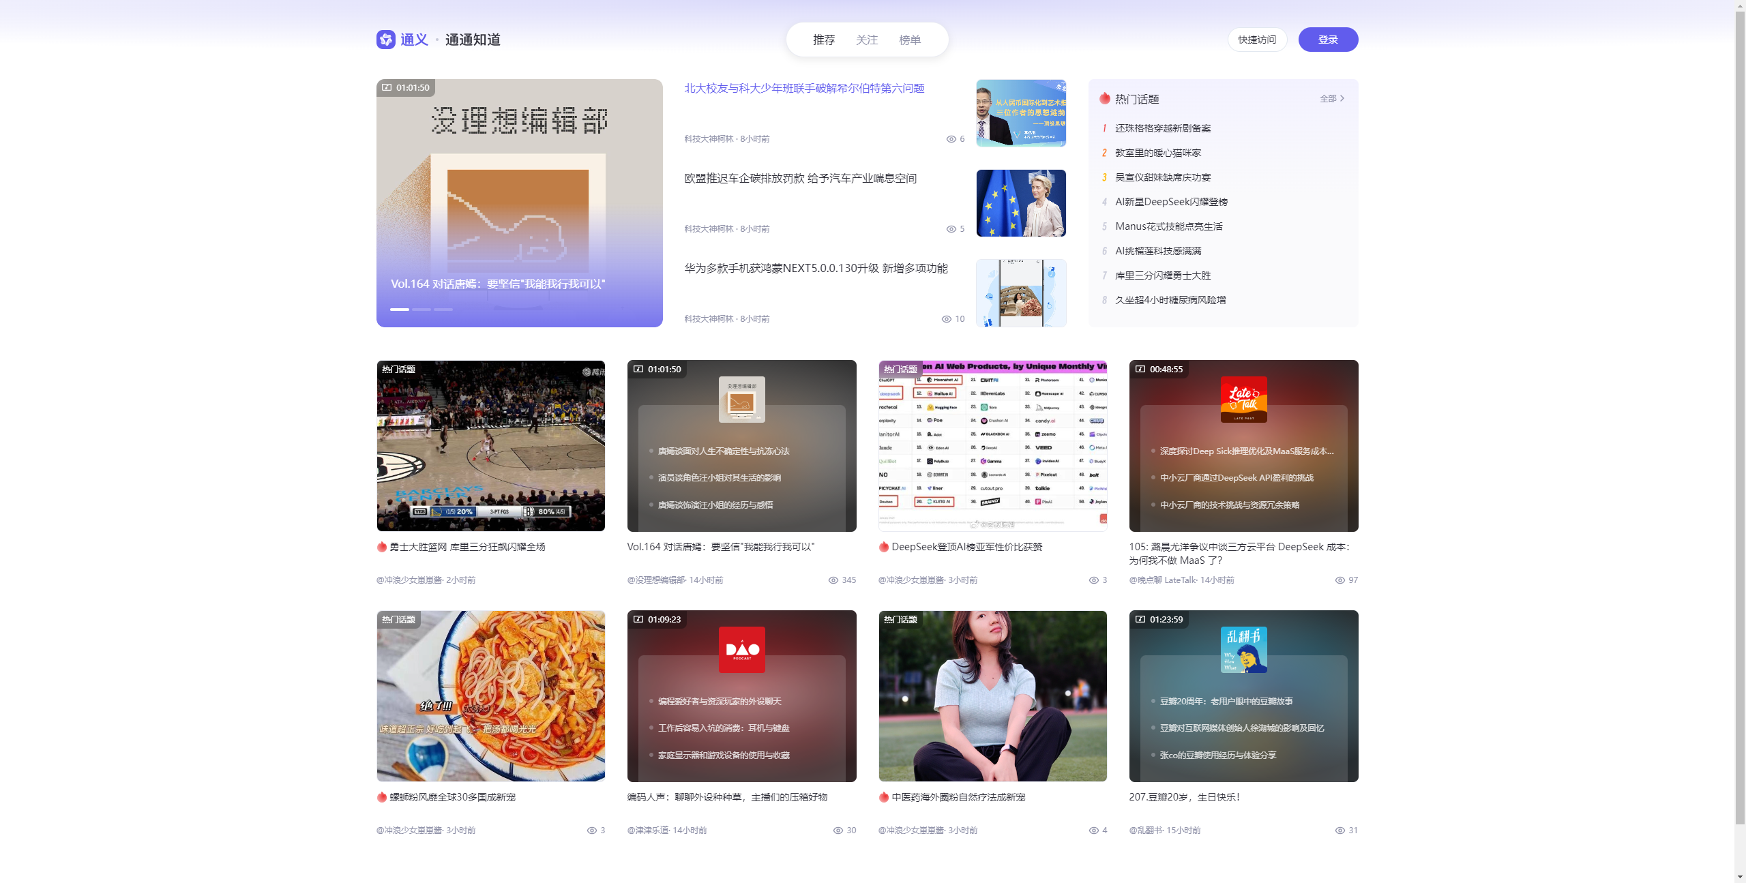Image resolution: width=1746 pixels, height=883 pixels.
Task: Click the flame icon beside 热门话题 heading
Action: coord(1104,99)
